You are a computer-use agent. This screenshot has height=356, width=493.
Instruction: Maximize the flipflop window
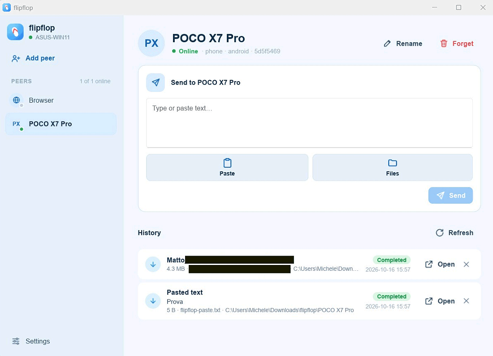coord(459,8)
